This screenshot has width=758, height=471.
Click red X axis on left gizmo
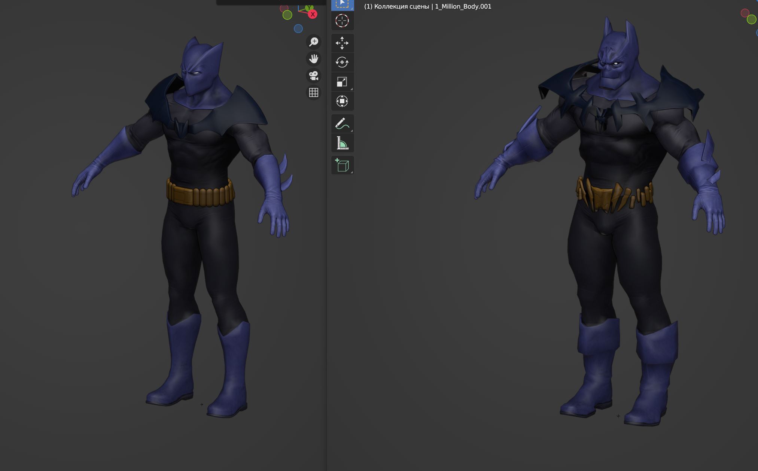pos(313,14)
